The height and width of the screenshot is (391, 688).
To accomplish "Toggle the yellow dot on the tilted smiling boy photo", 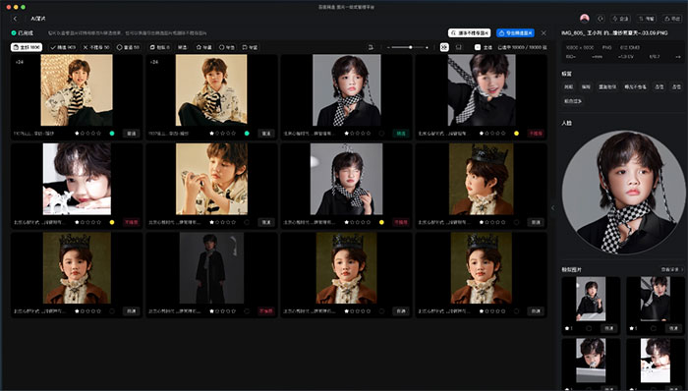I will 516,134.
